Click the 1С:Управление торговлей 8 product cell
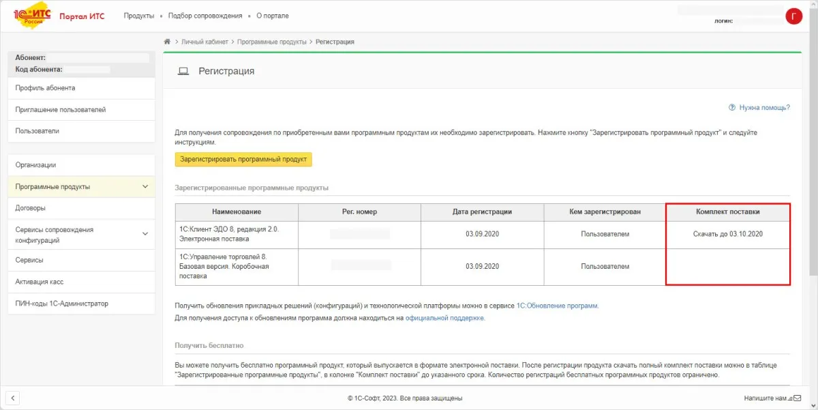Screen dimensions: 818x410 coord(237,267)
